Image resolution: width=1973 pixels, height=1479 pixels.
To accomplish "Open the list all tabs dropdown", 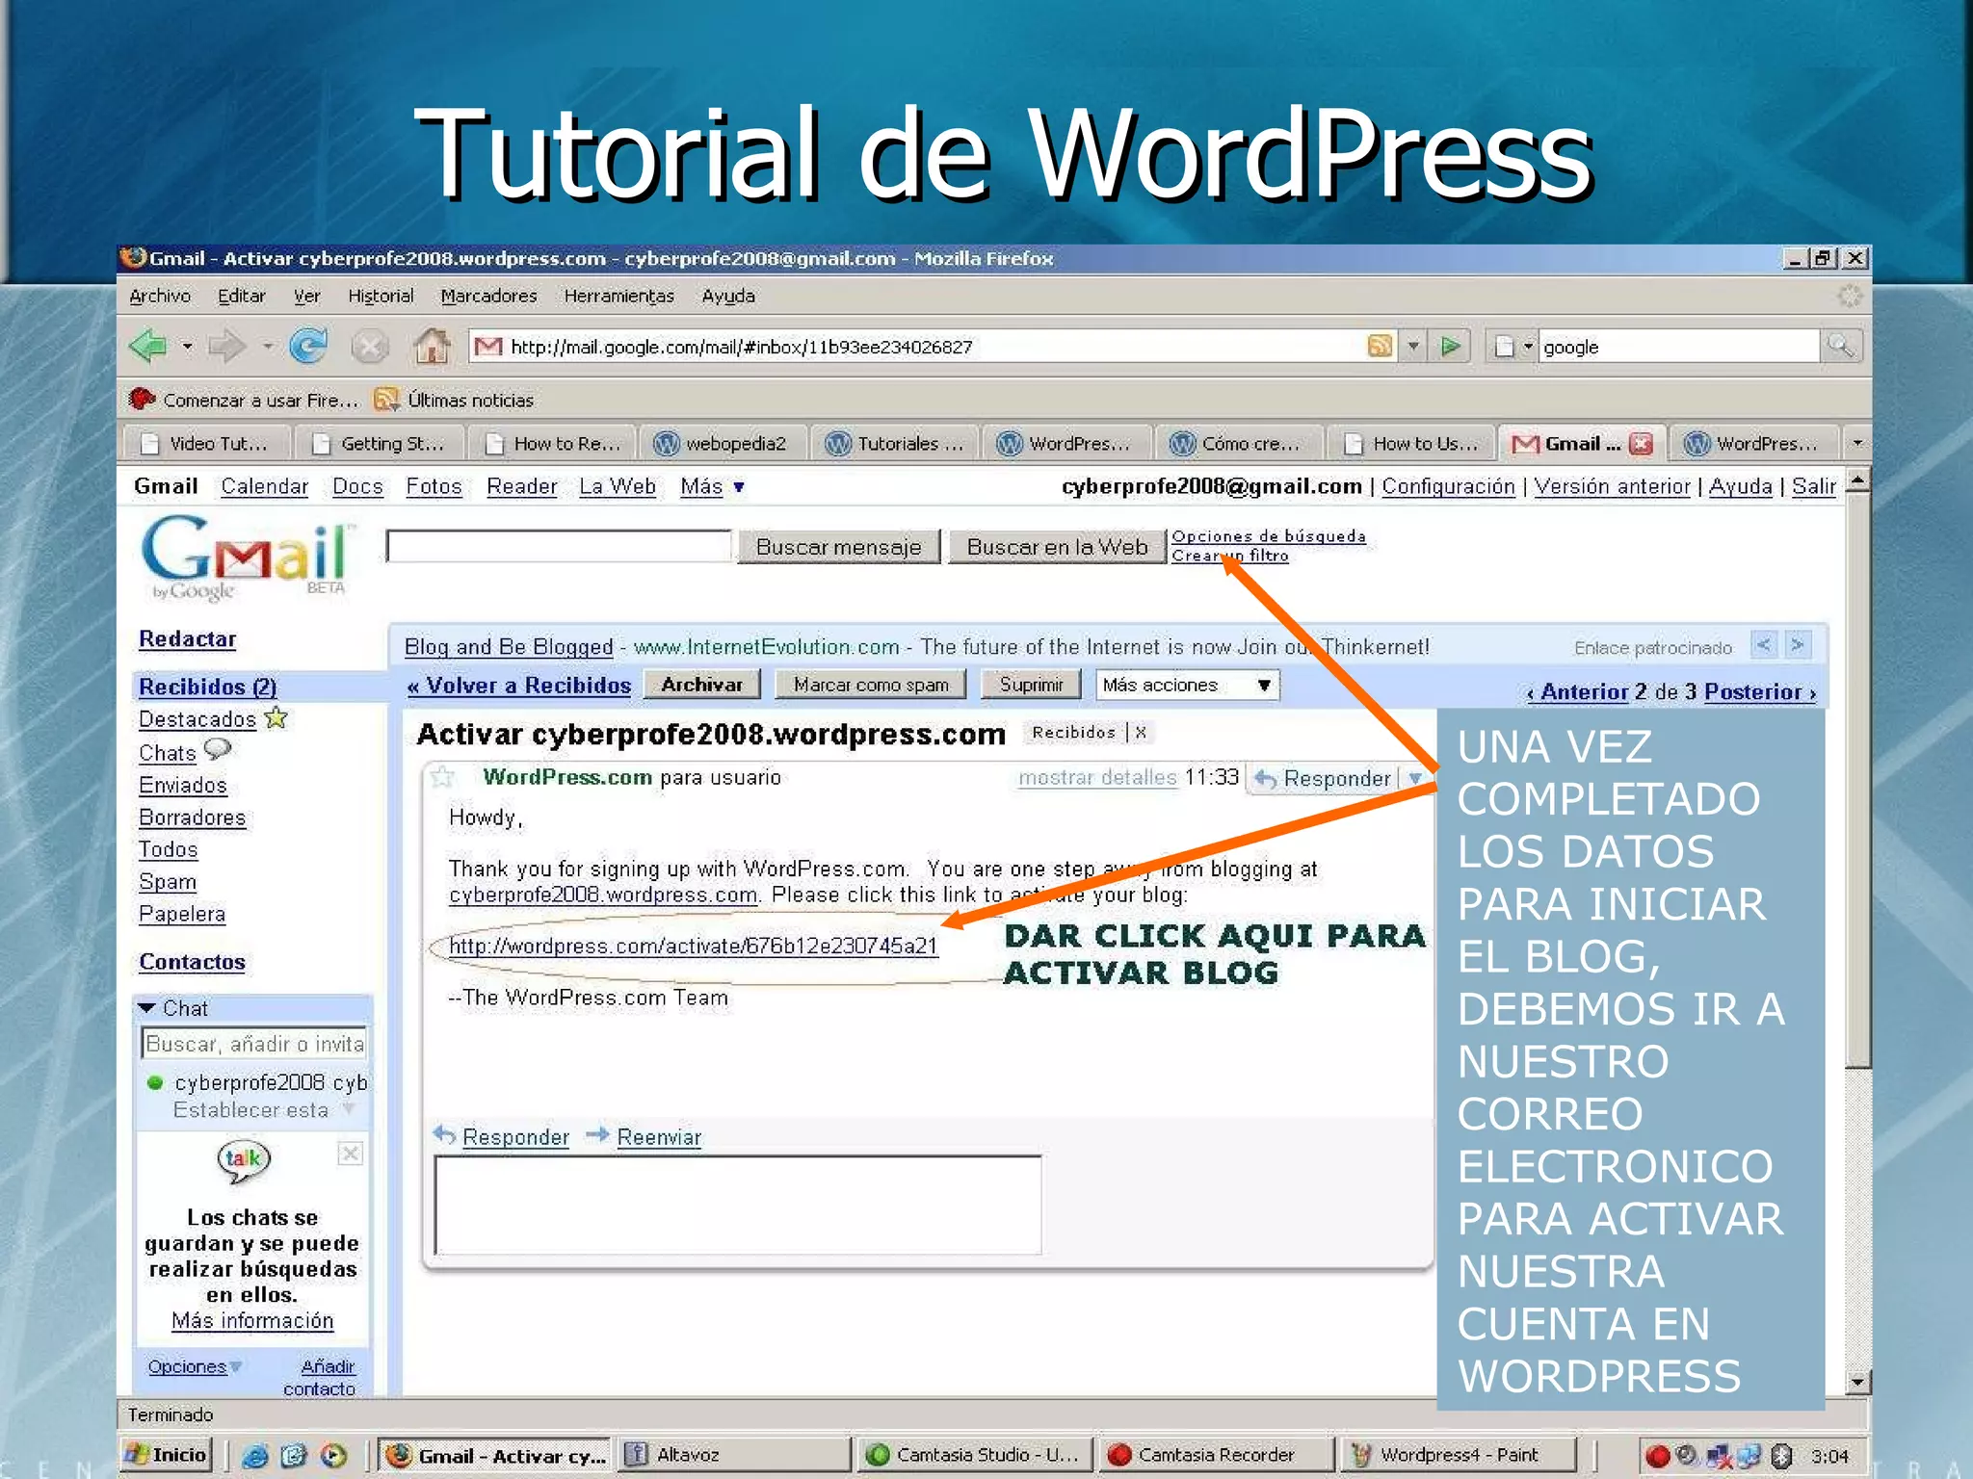I will [x=1857, y=443].
